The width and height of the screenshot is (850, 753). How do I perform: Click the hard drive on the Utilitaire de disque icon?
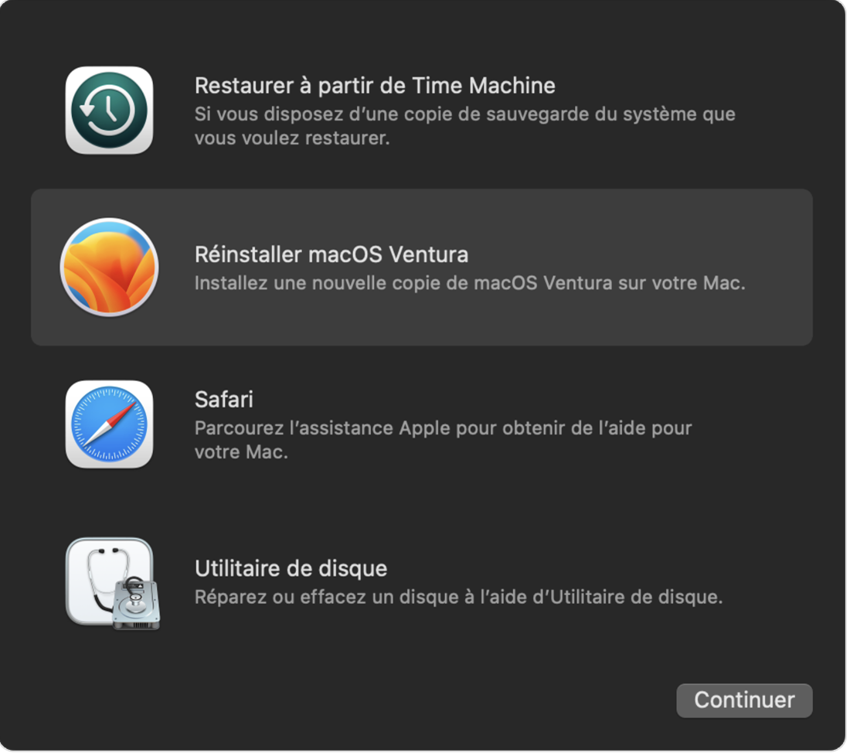click(x=136, y=604)
